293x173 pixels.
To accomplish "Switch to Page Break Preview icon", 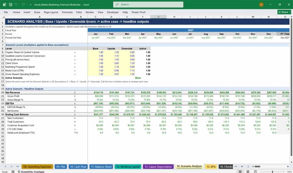I will click(x=255, y=172).
